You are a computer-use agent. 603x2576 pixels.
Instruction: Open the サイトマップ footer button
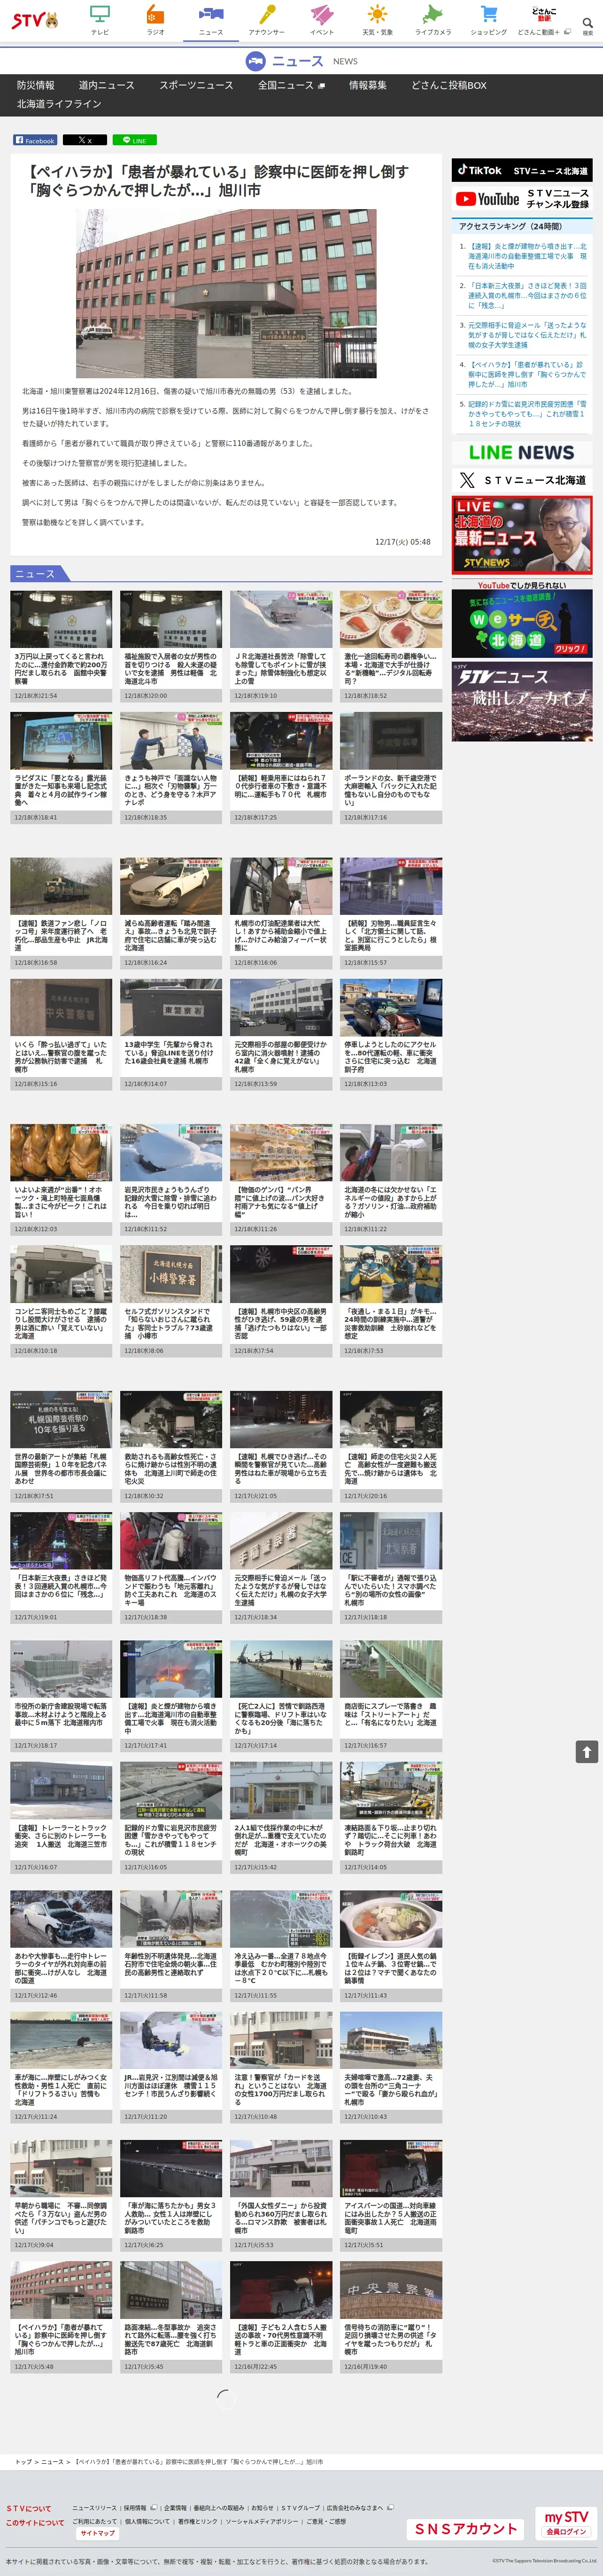click(97, 2533)
